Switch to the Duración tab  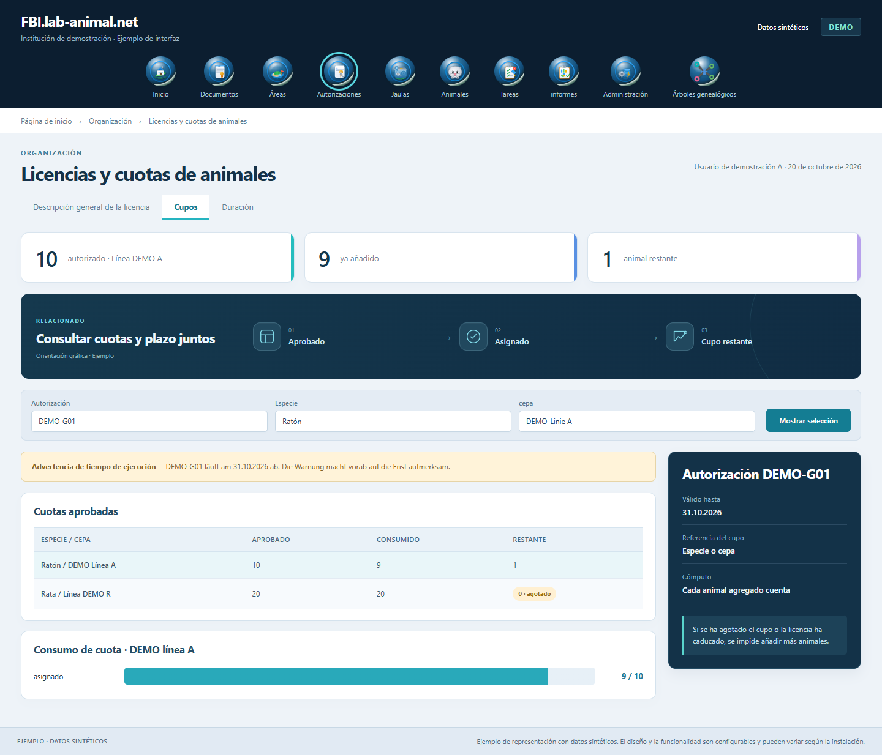pos(238,207)
